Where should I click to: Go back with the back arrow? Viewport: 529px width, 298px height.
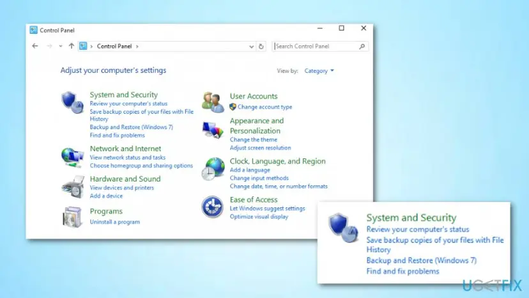35,46
